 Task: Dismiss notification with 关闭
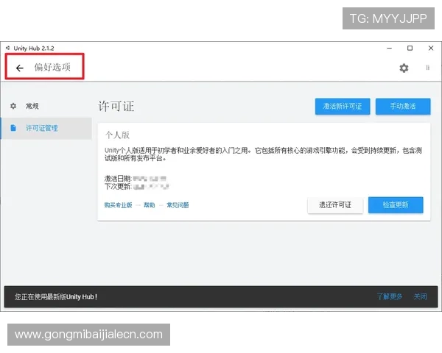tap(420, 296)
